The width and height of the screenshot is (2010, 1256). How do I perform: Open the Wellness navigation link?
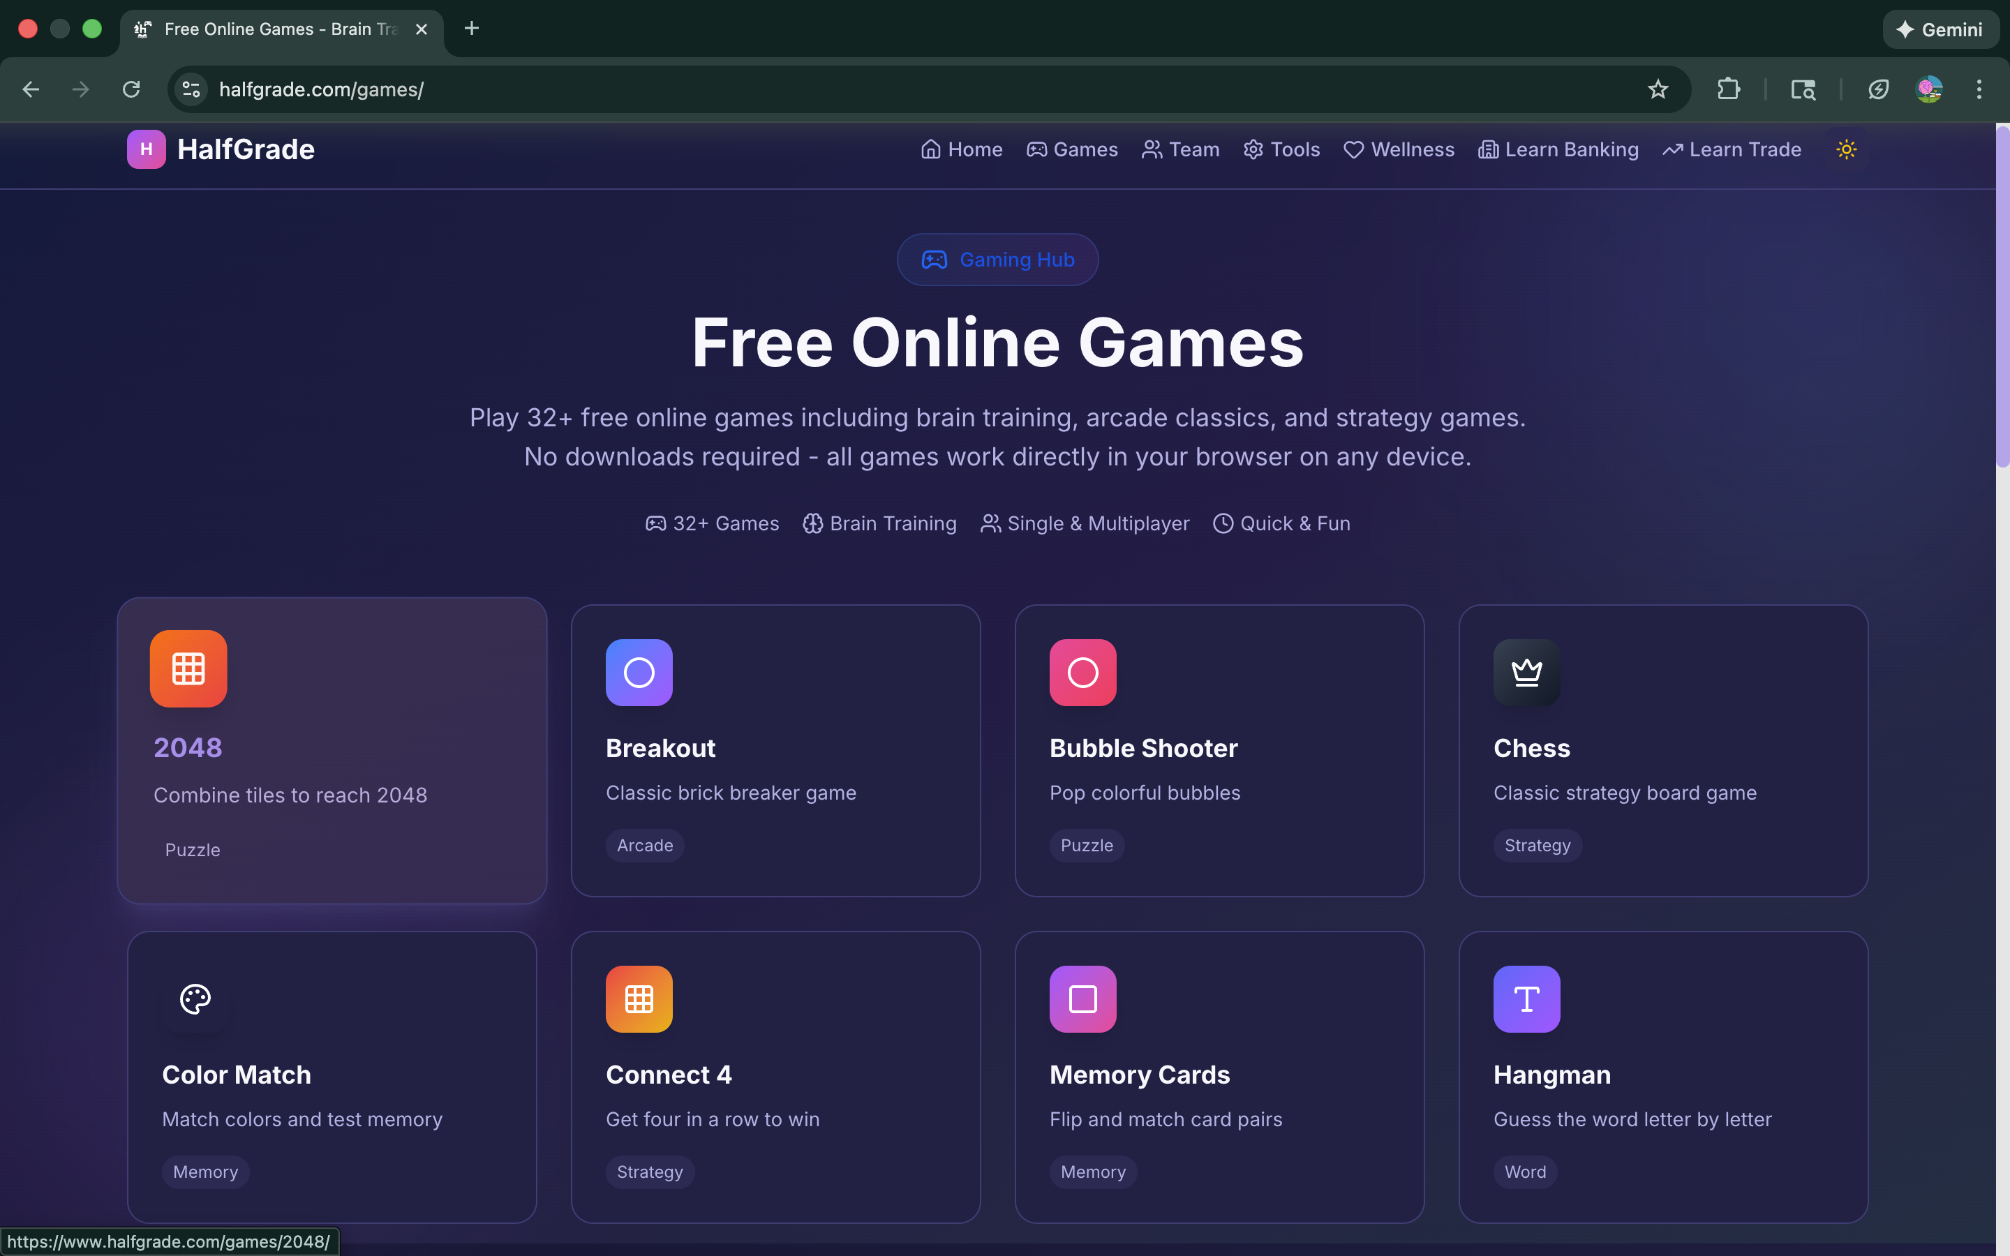1399,149
